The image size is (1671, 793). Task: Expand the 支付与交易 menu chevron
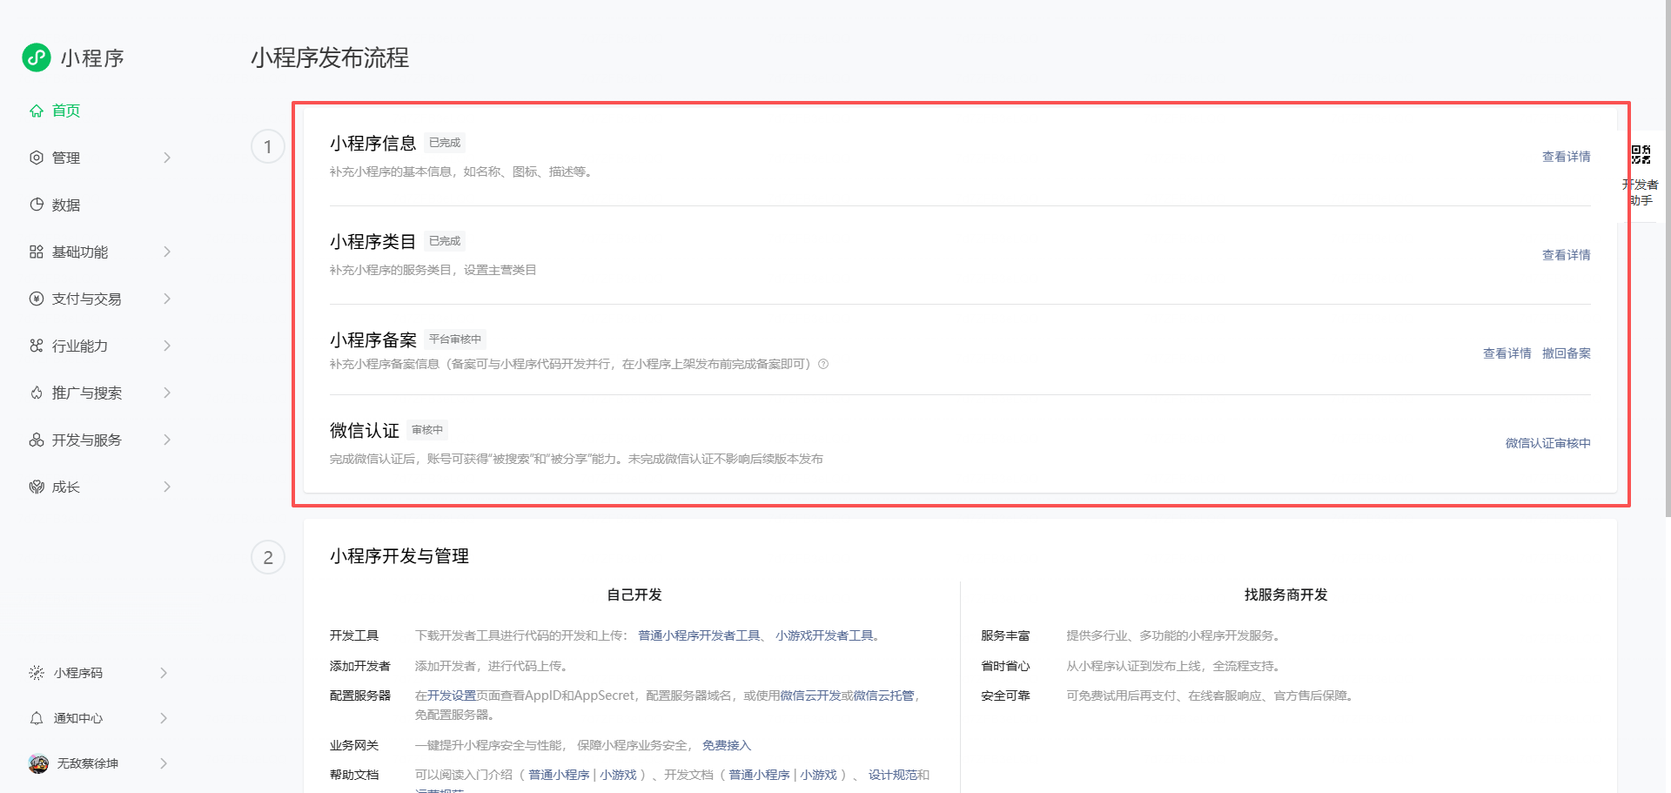167,299
